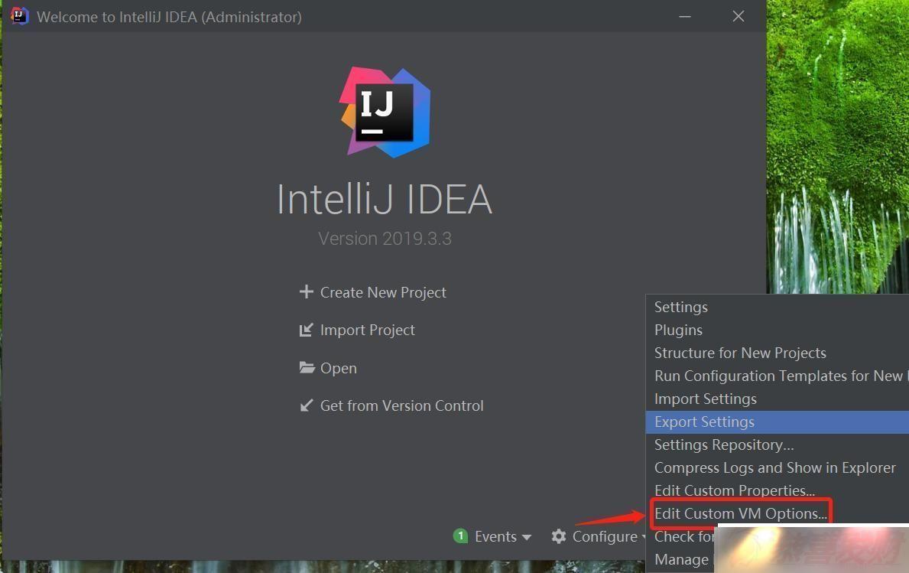Image resolution: width=909 pixels, height=573 pixels.
Task: Click the Version 2019.3.3 text
Action: (x=385, y=239)
